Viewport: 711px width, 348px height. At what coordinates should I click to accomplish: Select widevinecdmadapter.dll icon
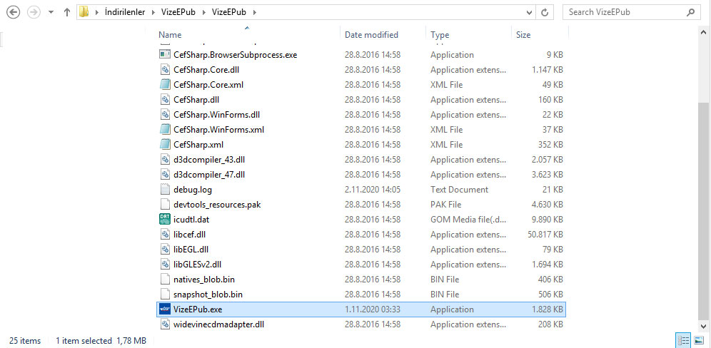coord(165,324)
